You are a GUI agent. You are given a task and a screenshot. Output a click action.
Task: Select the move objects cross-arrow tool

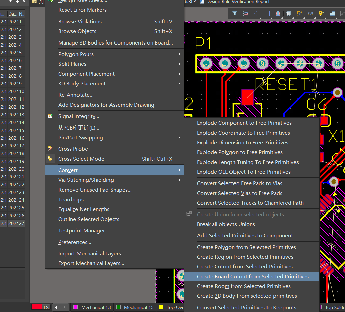(x=256, y=14)
